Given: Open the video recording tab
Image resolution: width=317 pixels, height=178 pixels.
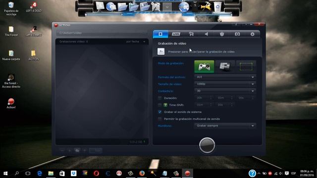Looking at the screenshot, I should point(160,34).
